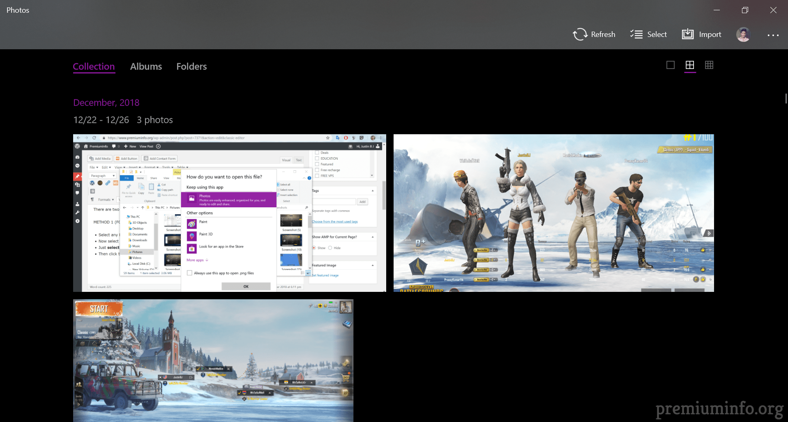
Task: Open the See more three-dots menu
Action: point(773,35)
